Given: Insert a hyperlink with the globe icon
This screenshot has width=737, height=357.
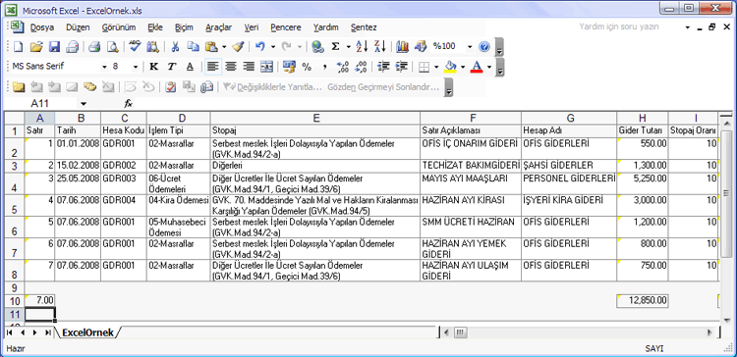Looking at the screenshot, I should pyautogui.click(x=317, y=46).
